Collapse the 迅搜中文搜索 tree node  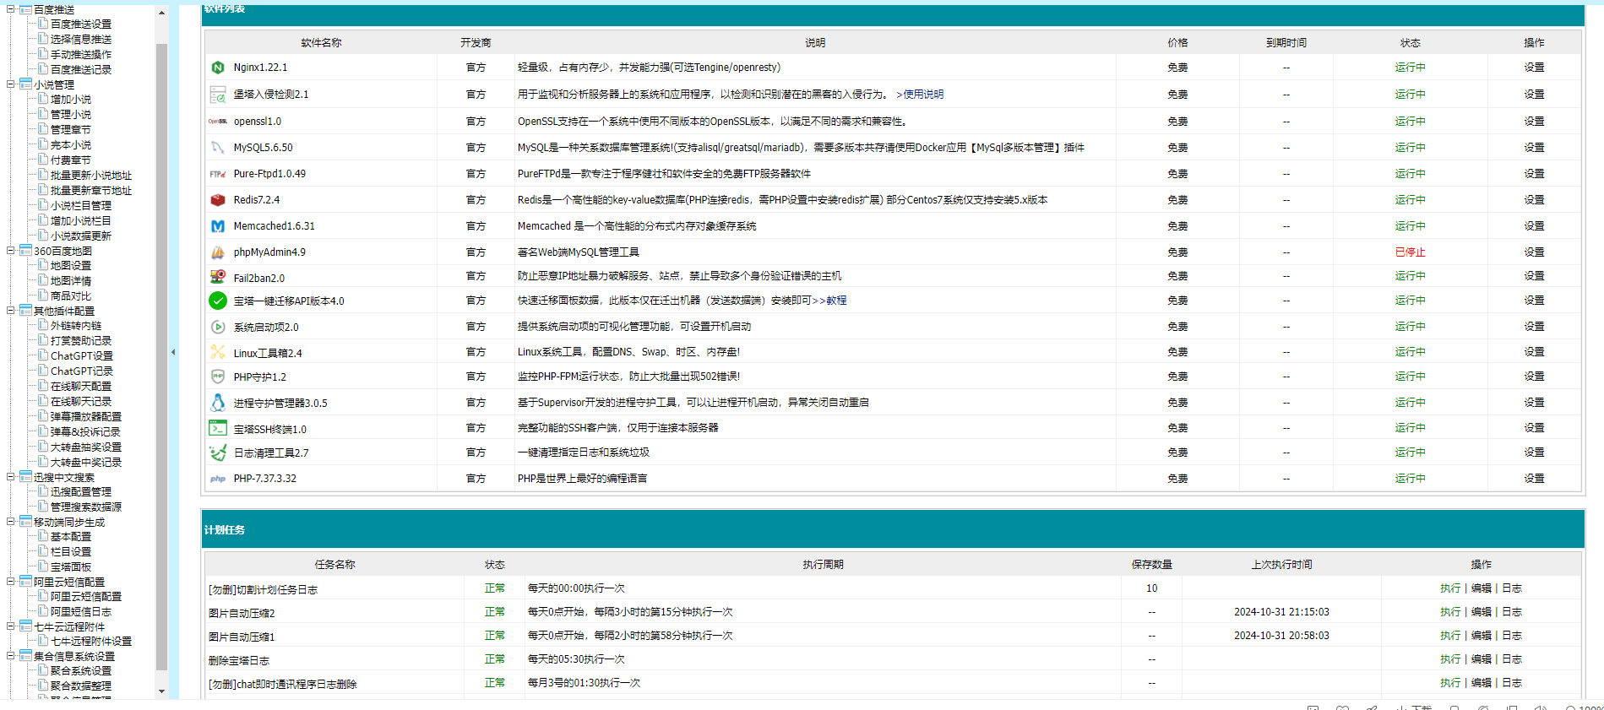tap(11, 477)
